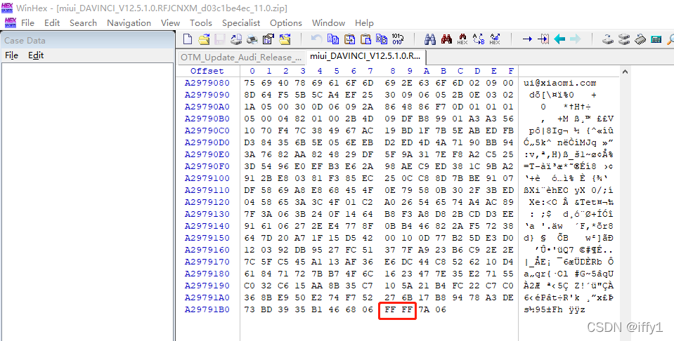674x341 pixels.
Task: Open the main File menu
Action: [27, 22]
